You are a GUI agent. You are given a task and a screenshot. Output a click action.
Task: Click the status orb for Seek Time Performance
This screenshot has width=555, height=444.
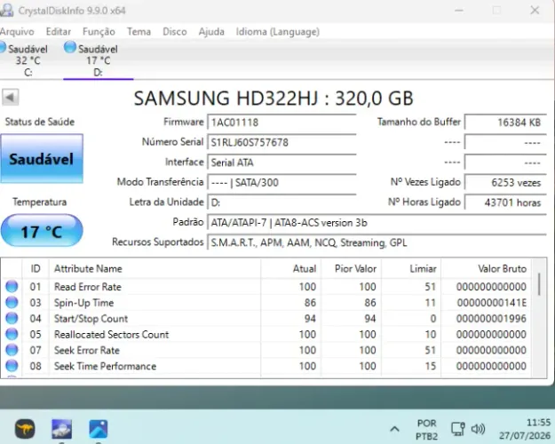tap(12, 366)
